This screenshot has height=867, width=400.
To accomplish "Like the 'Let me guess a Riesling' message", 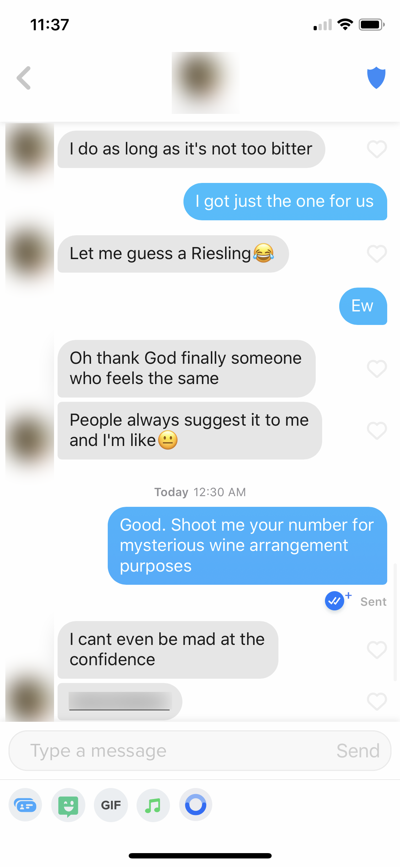I will point(377,254).
